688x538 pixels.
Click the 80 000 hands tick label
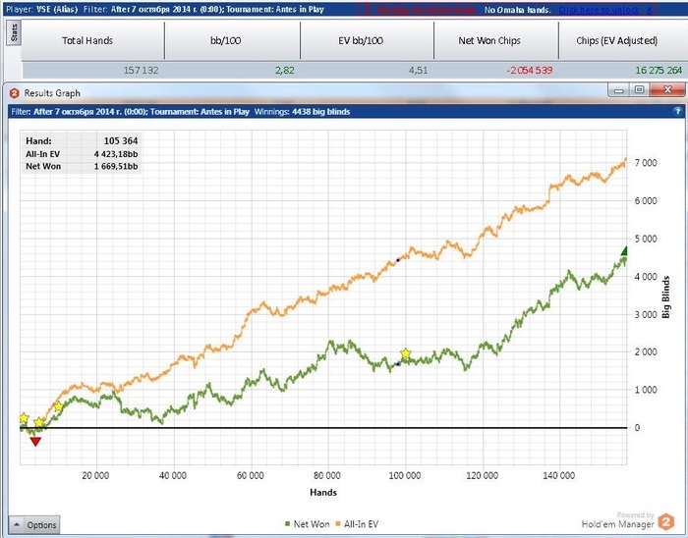327,475
